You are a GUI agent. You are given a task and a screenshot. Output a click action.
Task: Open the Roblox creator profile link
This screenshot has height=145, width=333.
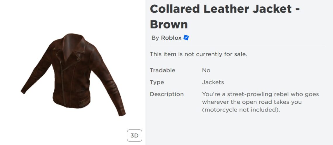pos(171,38)
